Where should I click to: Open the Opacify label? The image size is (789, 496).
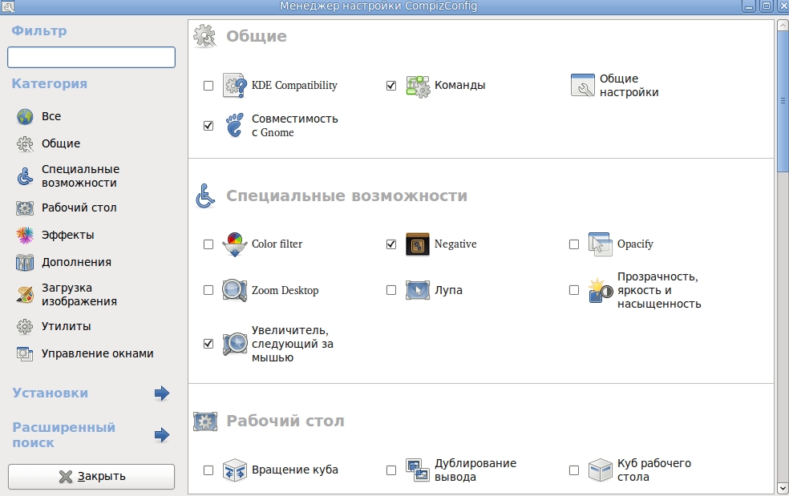pos(636,244)
